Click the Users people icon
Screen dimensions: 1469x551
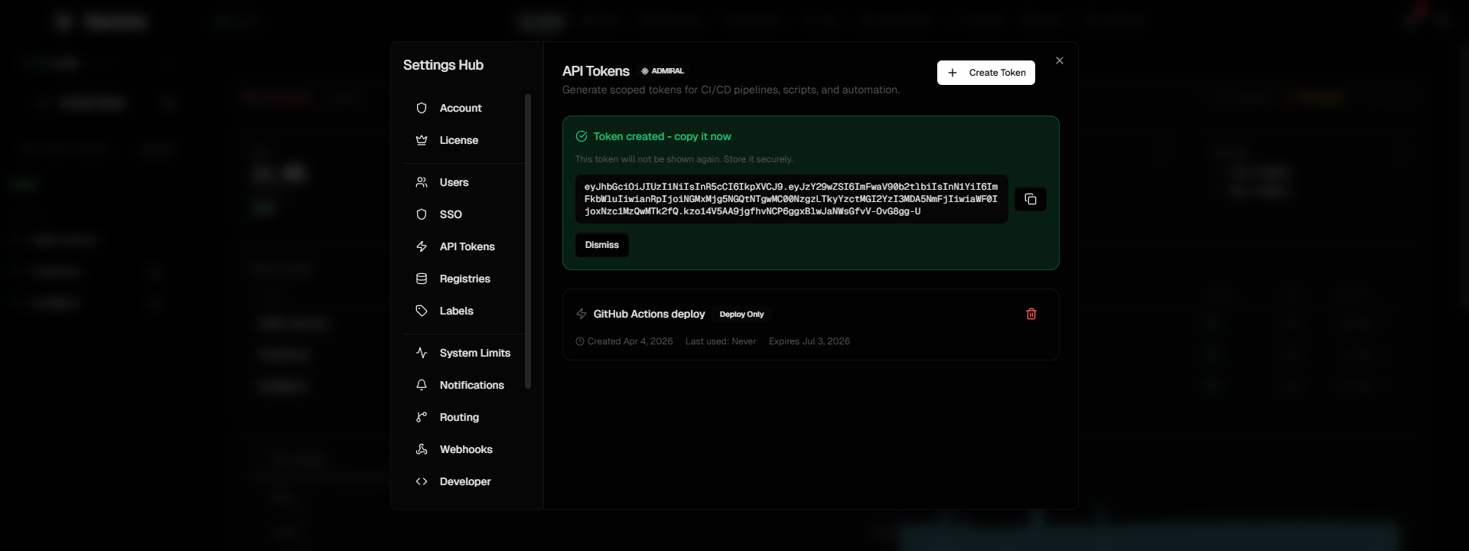[x=422, y=182]
